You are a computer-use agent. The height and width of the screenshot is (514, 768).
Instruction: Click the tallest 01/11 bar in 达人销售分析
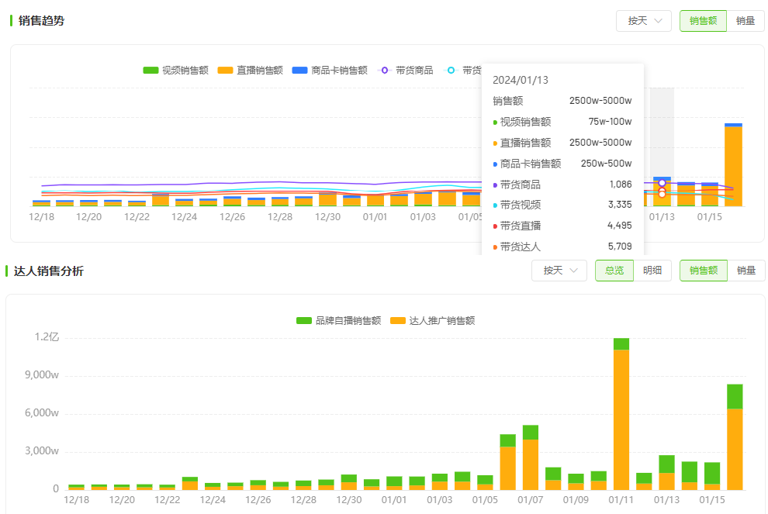pyautogui.click(x=621, y=419)
